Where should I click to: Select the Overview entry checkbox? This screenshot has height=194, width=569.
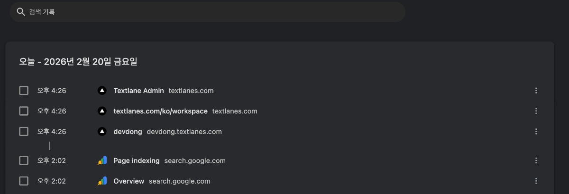(24, 181)
